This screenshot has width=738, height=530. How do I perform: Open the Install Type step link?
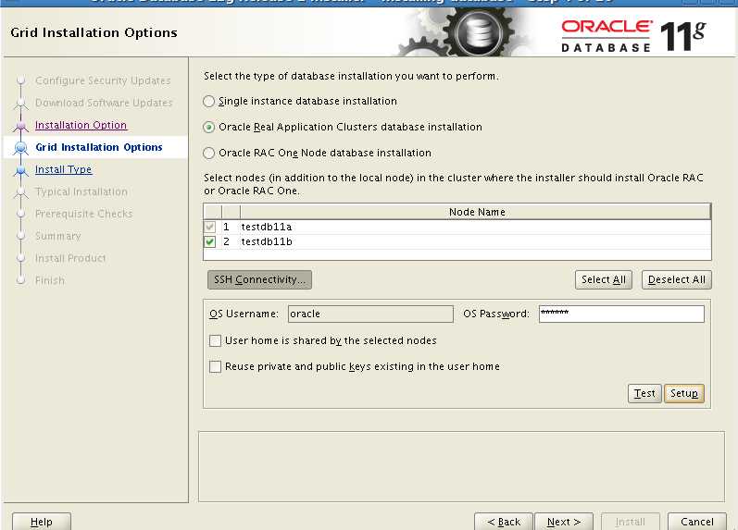click(64, 169)
